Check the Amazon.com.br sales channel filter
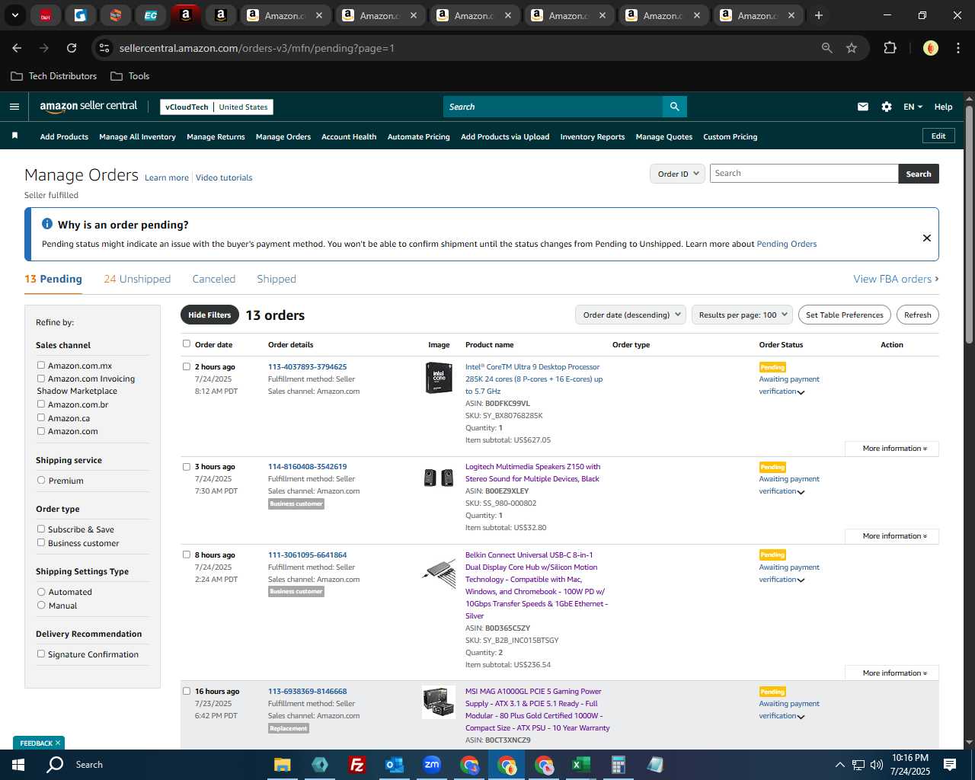 click(41, 404)
